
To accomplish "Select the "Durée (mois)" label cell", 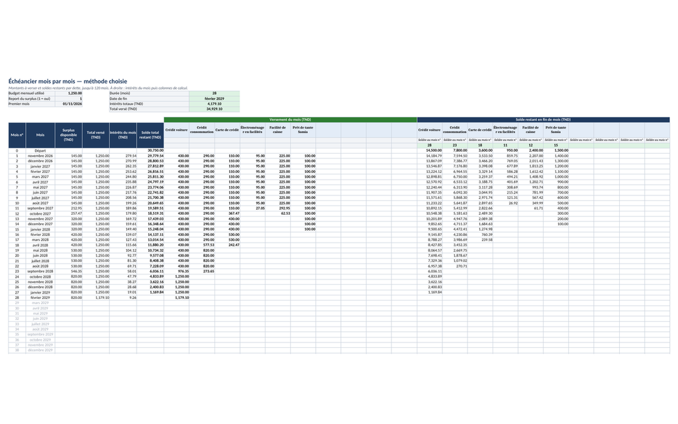I will point(149,93).
